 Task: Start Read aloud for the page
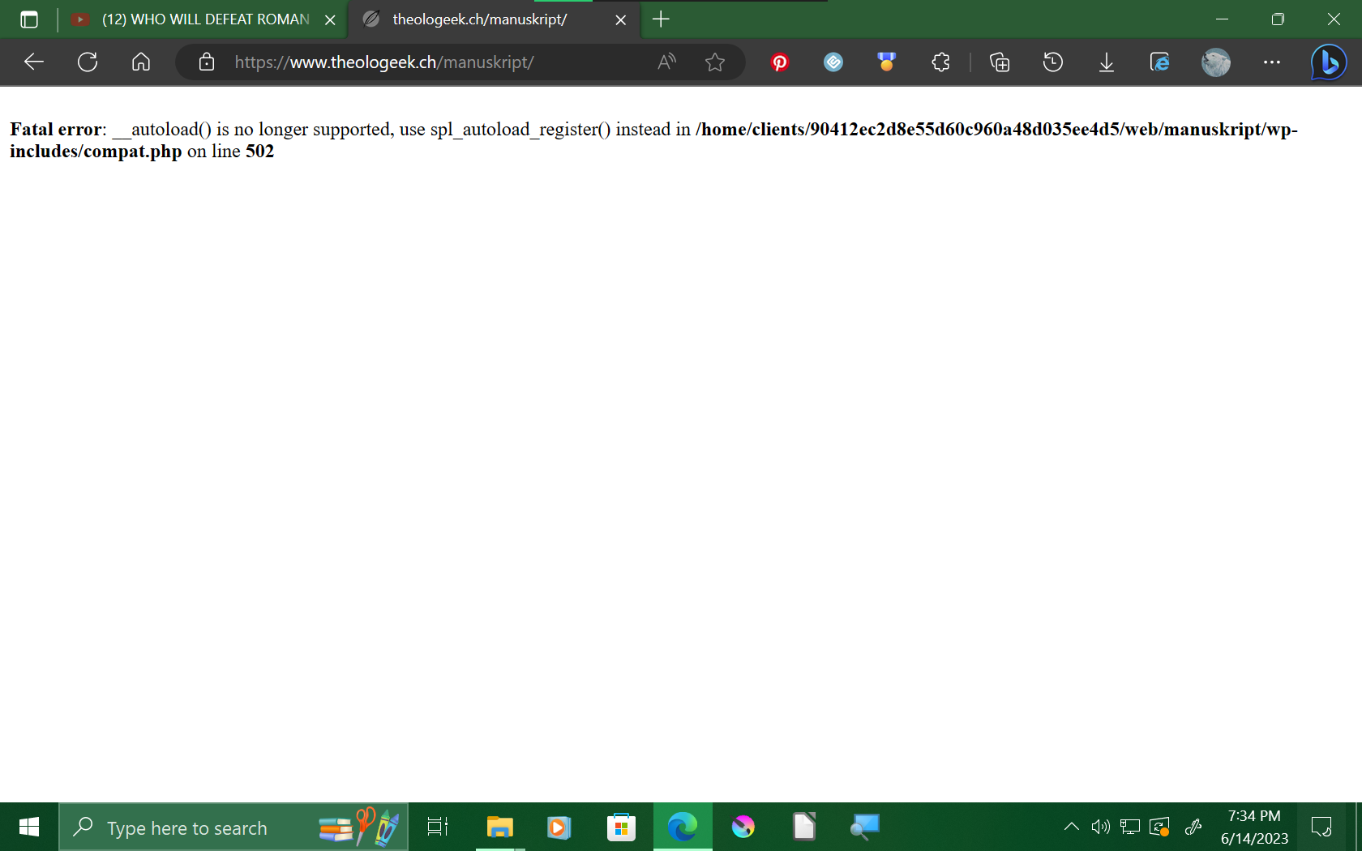click(x=666, y=62)
